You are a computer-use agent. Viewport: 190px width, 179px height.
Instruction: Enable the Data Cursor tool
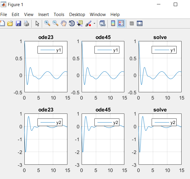pyautogui.click(x=80, y=23)
